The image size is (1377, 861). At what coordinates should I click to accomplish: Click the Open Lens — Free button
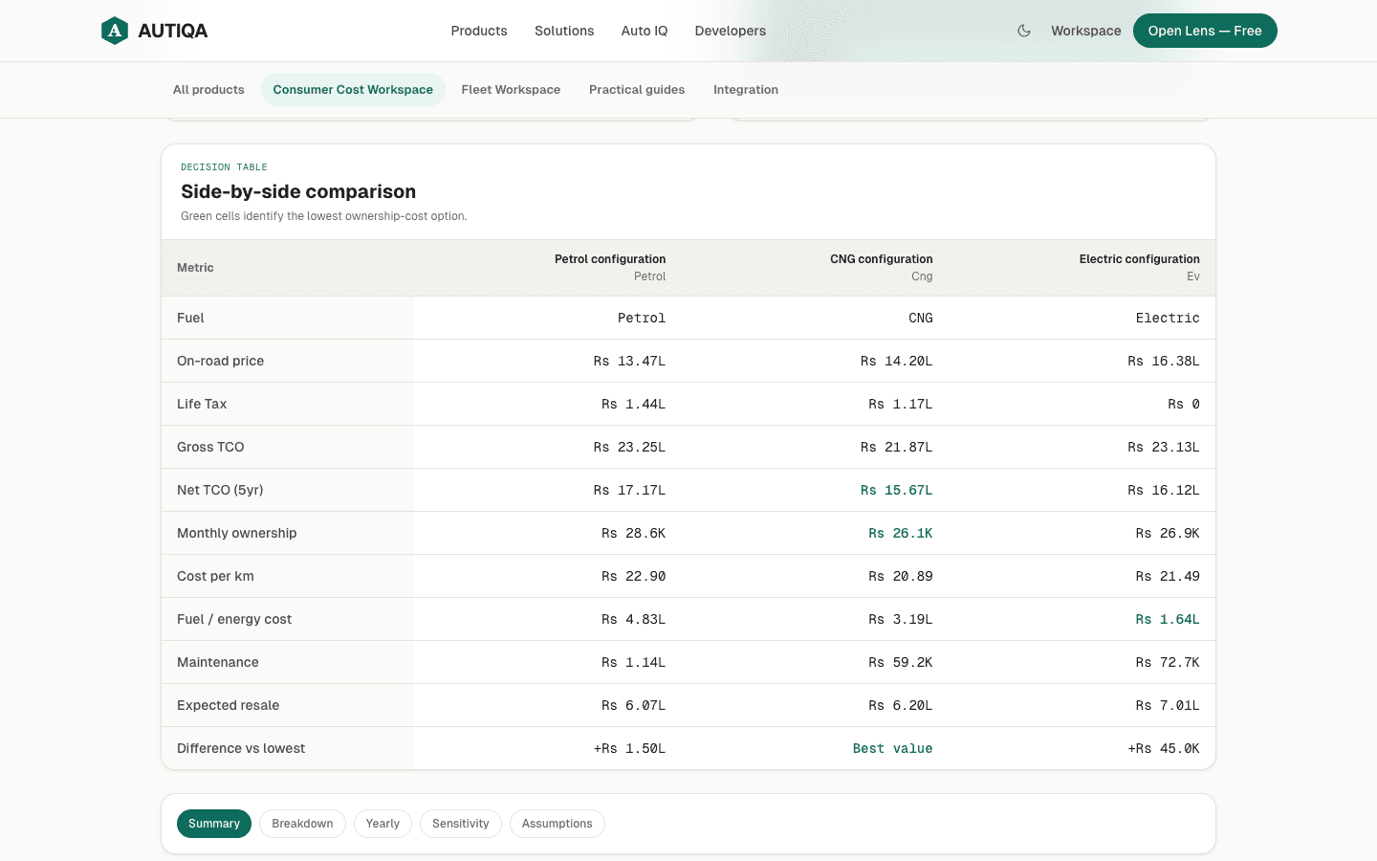click(x=1205, y=31)
